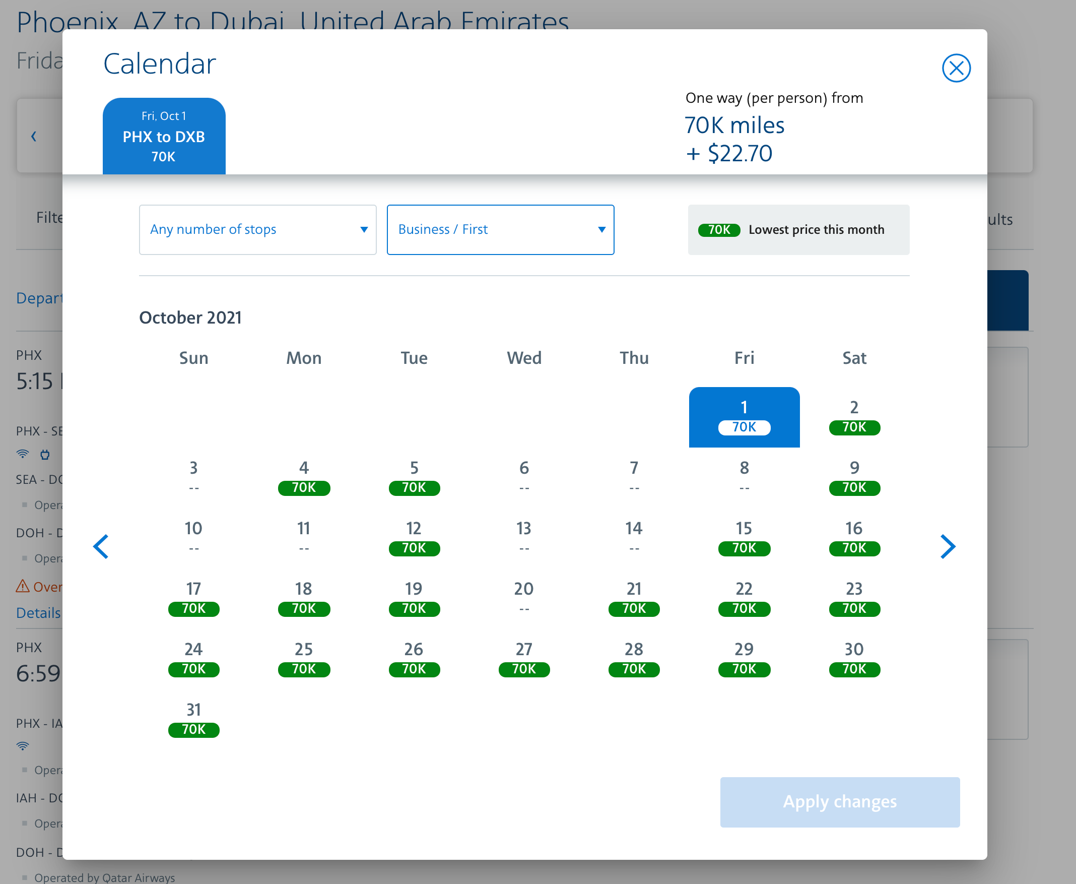Click the dropdown arrow on stops selector

(x=364, y=230)
